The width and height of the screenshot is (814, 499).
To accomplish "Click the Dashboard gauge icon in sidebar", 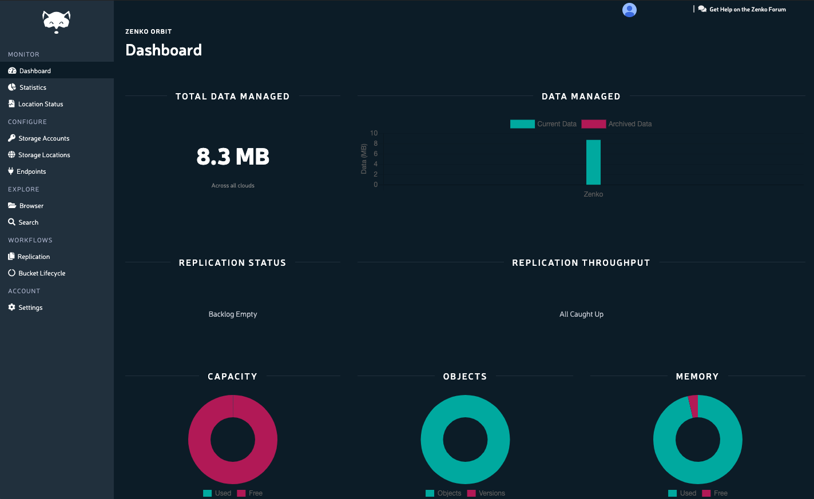I will [x=12, y=71].
